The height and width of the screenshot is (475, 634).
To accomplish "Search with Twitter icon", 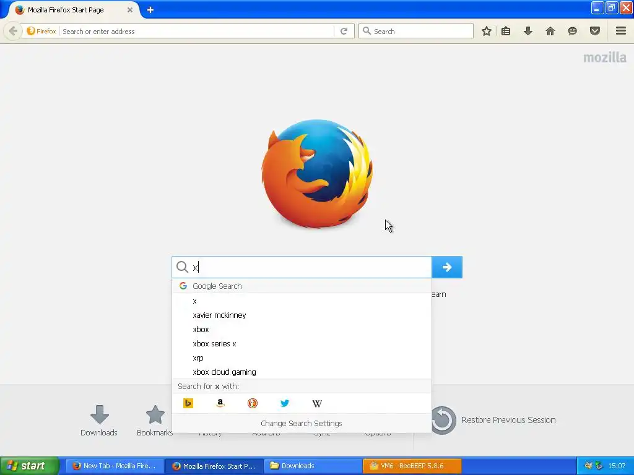I will pos(285,403).
